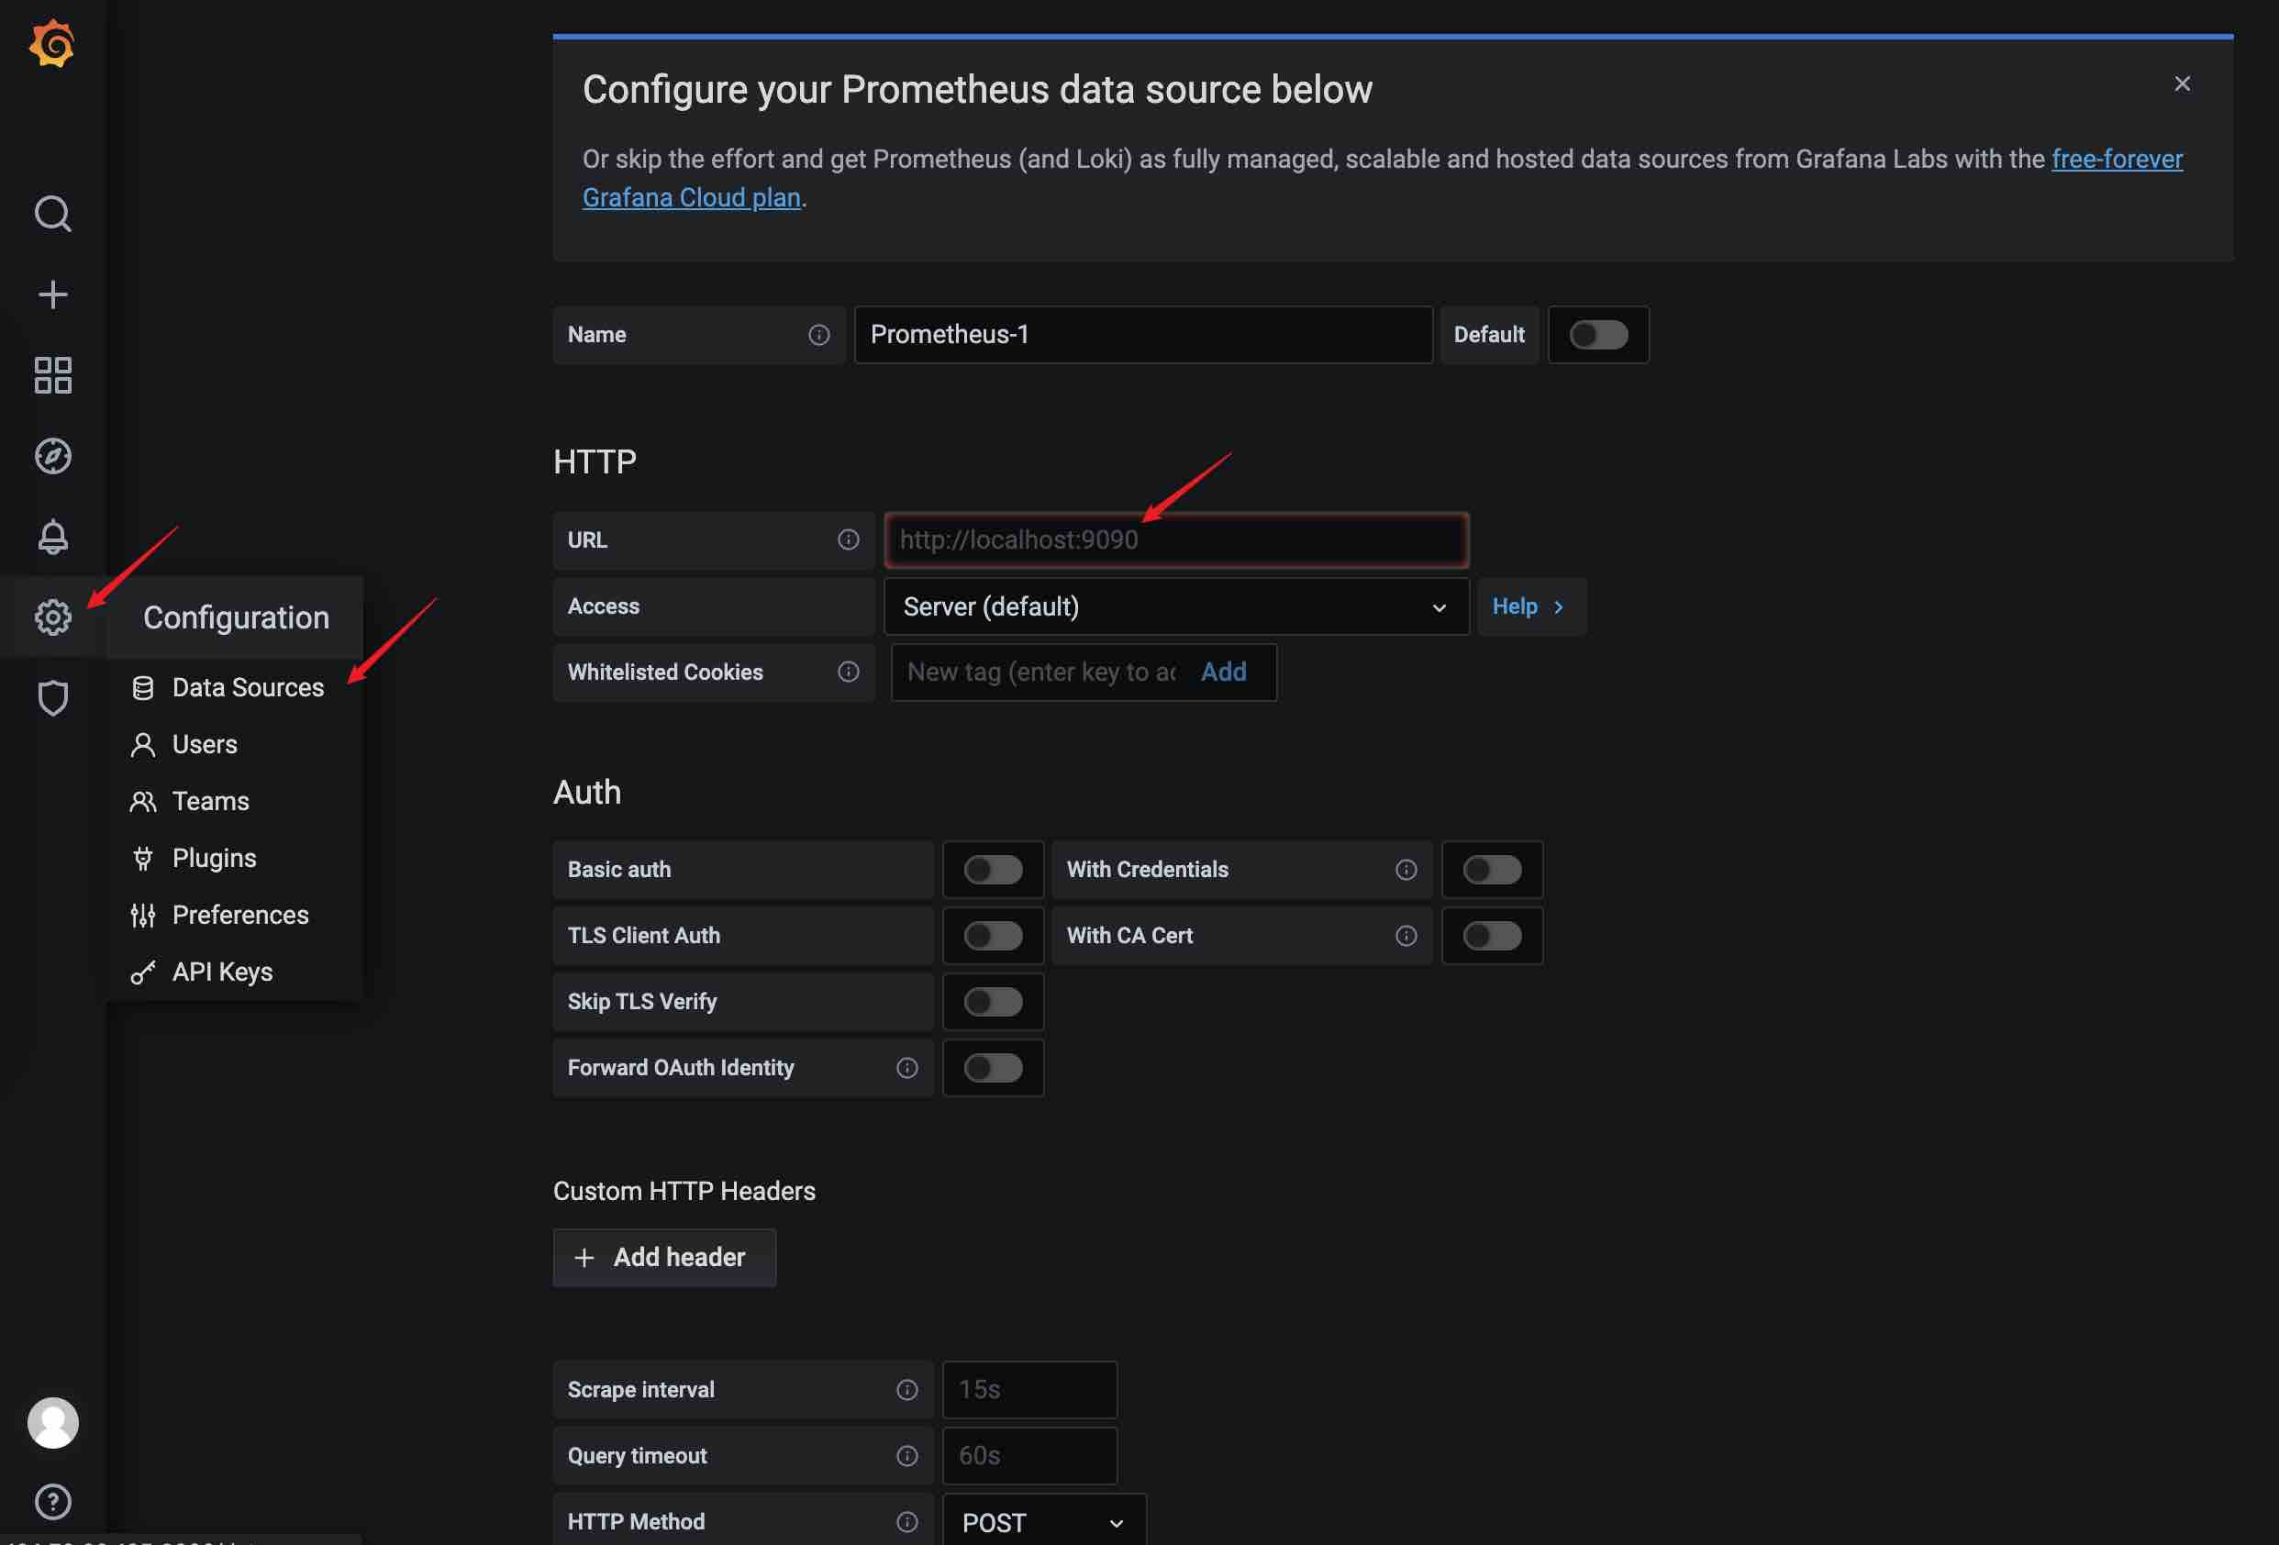Image resolution: width=2279 pixels, height=1545 pixels.
Task: Open the Explore compass icon
Action: pos(52,456)
